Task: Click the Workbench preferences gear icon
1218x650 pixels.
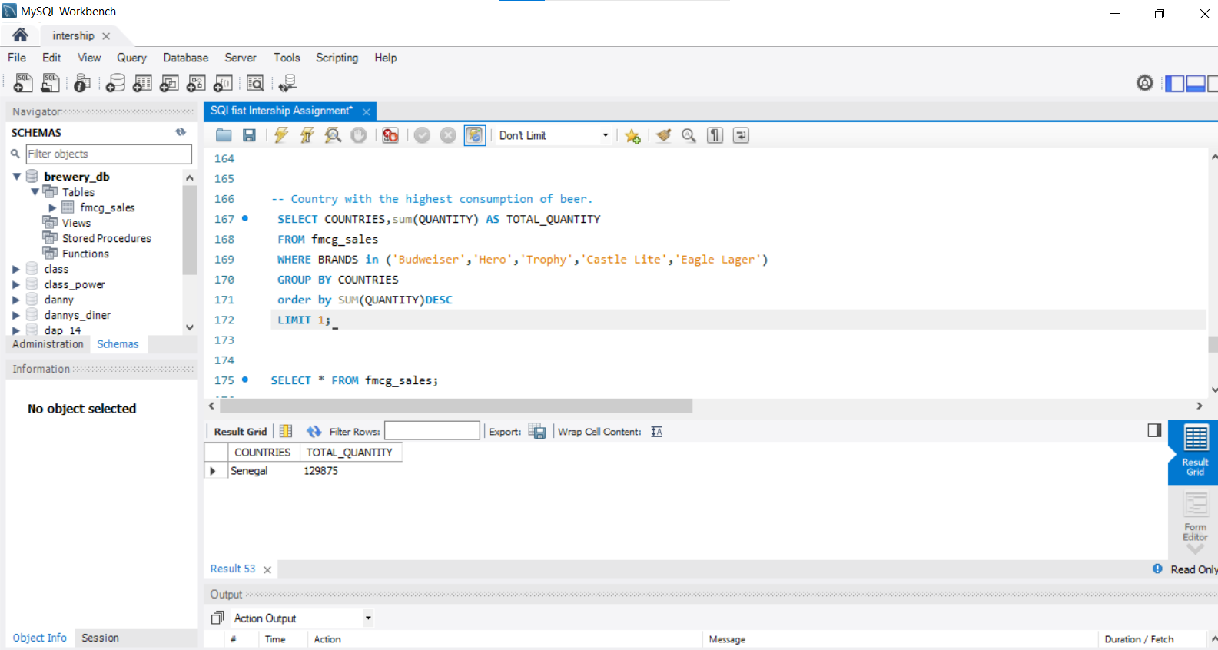Action: tap(1145, 83)
